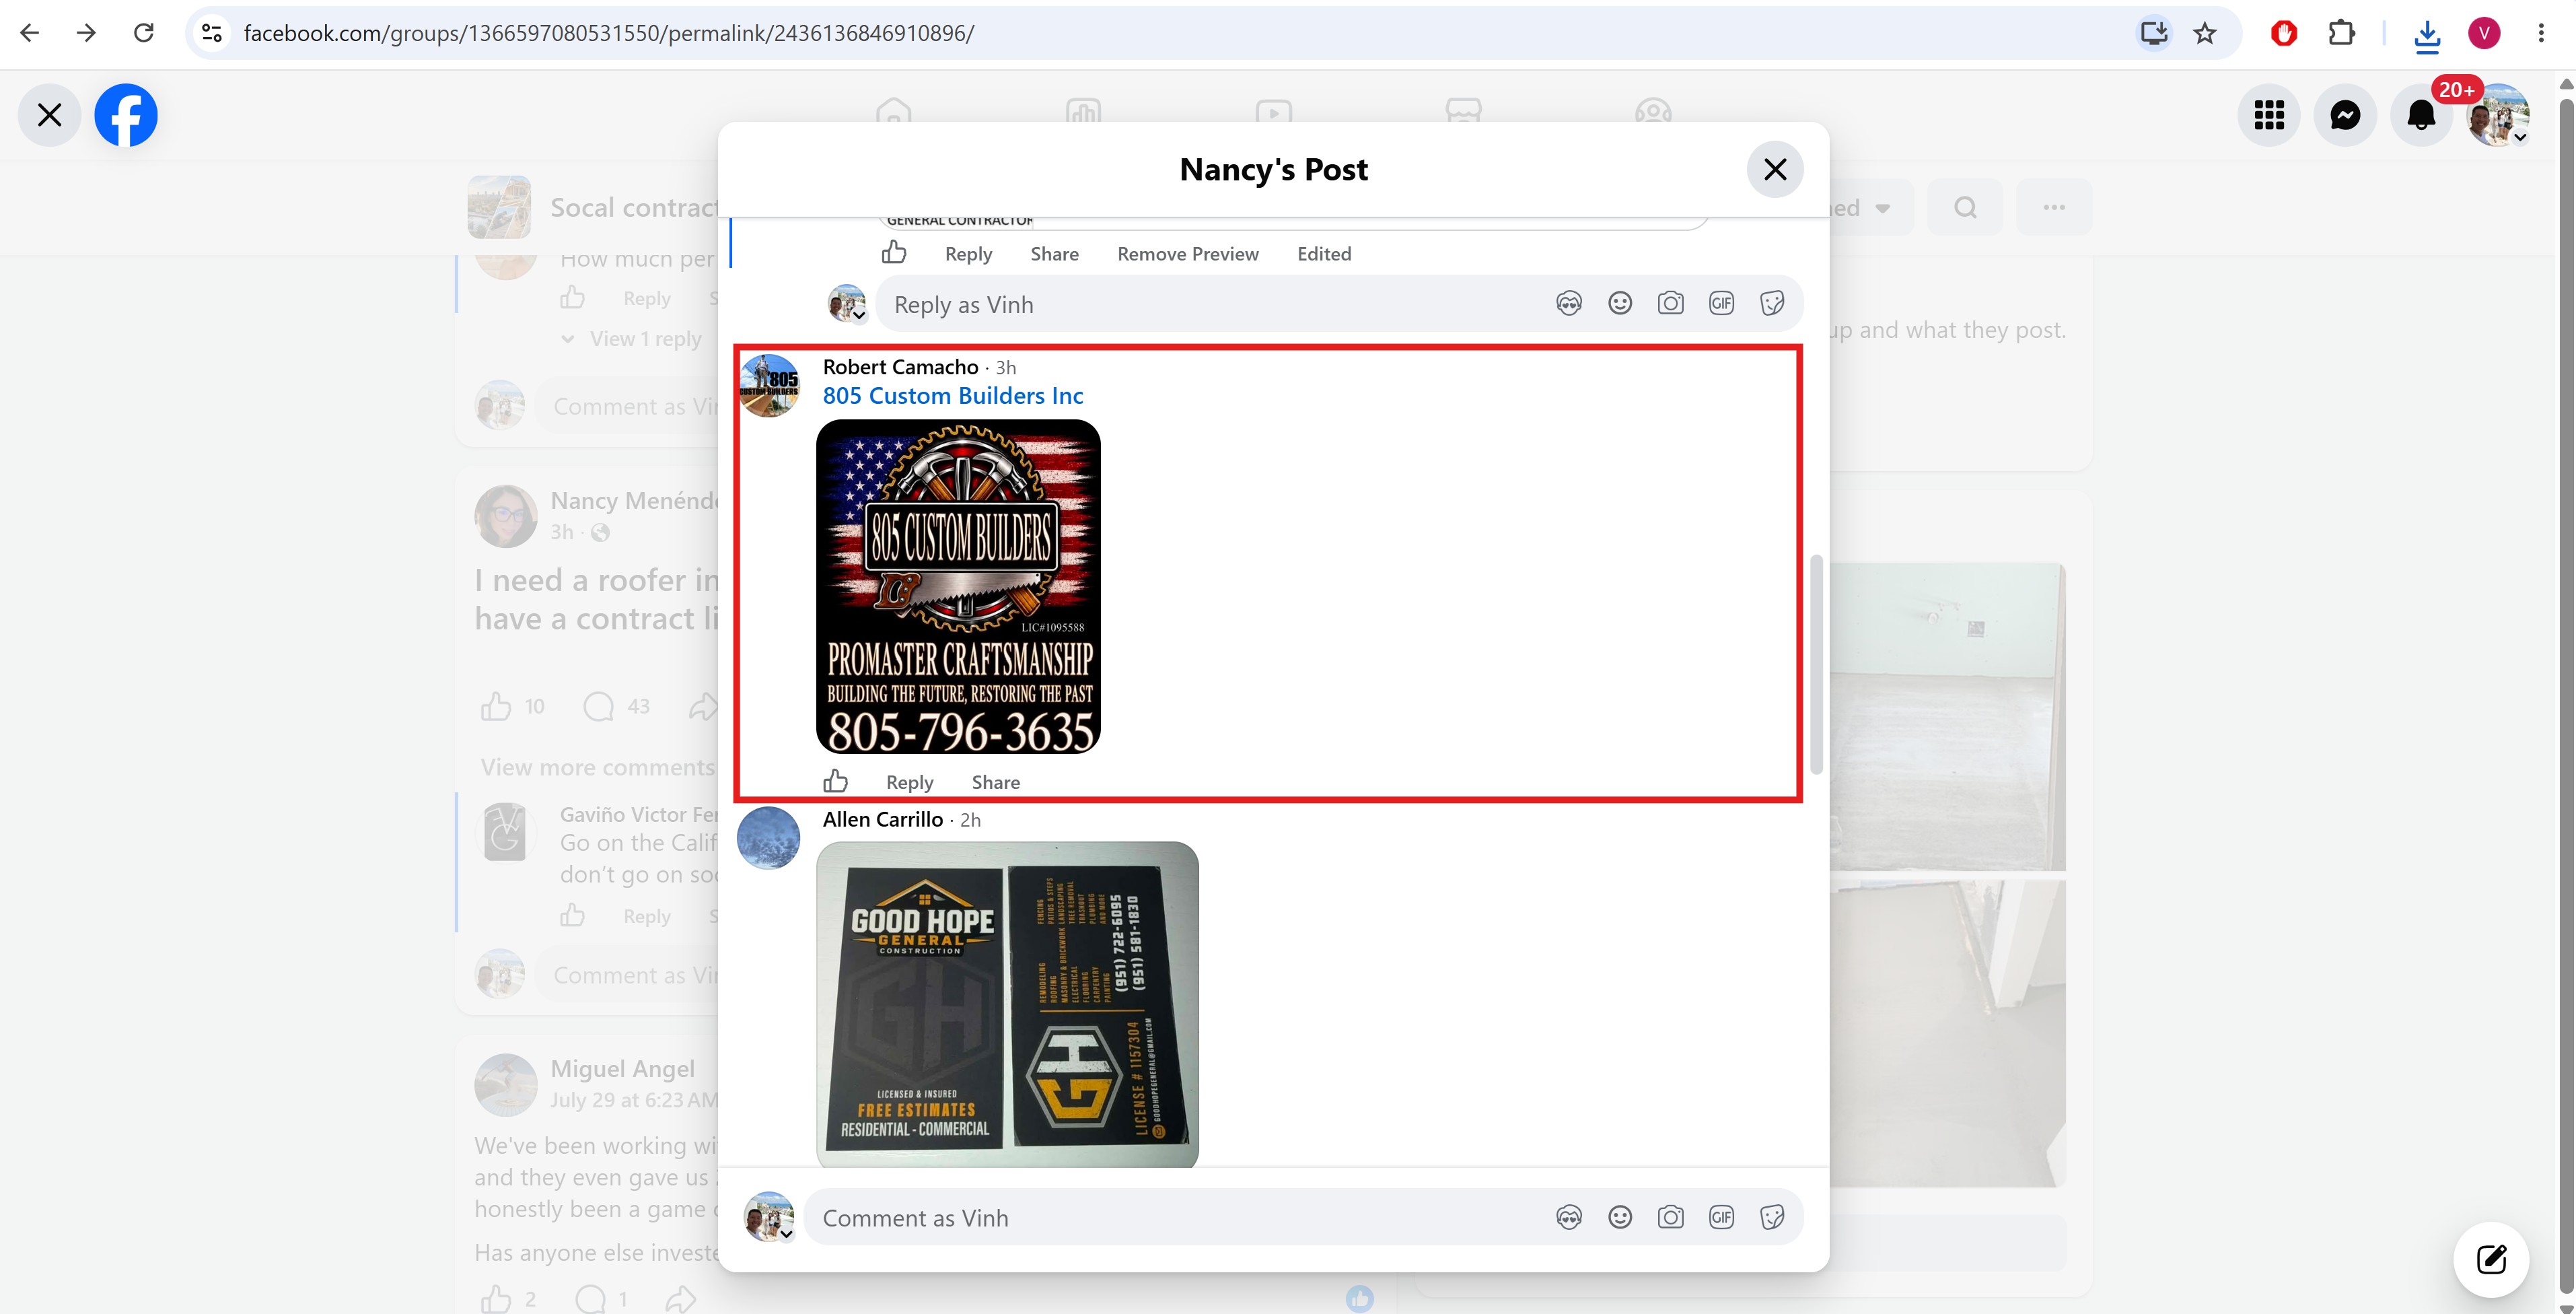
Task: Open the Facebook apps grid menu
Action: 2269,115
